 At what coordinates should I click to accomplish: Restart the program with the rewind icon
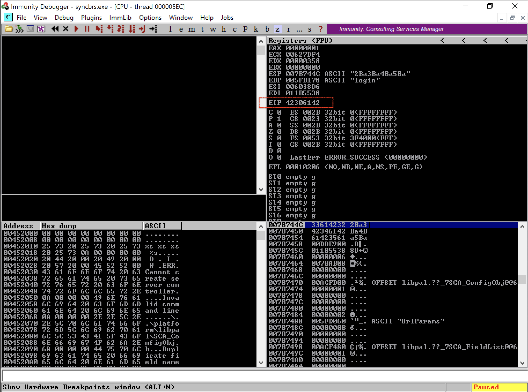pyautogui.click(x=55, y=29)
